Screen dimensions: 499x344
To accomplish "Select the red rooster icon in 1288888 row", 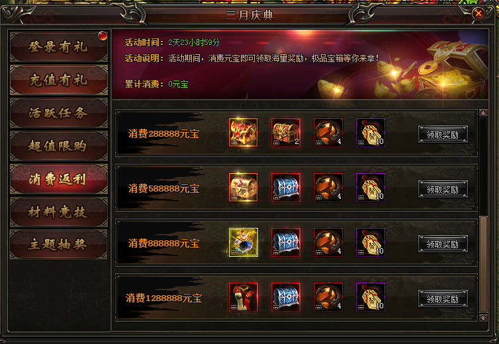I will tap(244, 297).
